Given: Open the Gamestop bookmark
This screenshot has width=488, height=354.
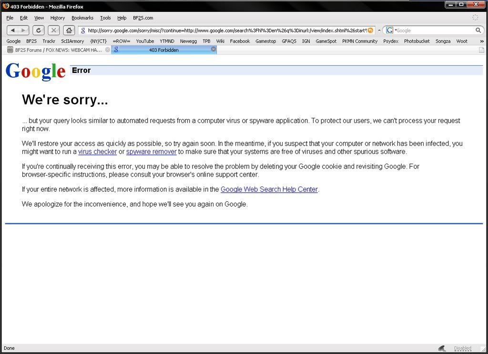Looking at the screenshot, I should click(x=265, y=41).
